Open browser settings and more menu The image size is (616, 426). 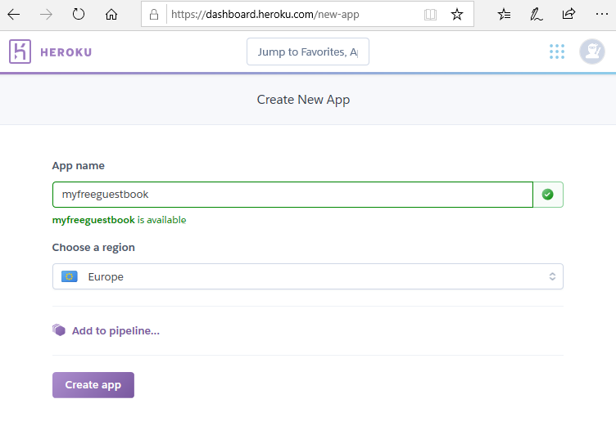[x=601, y=14]
